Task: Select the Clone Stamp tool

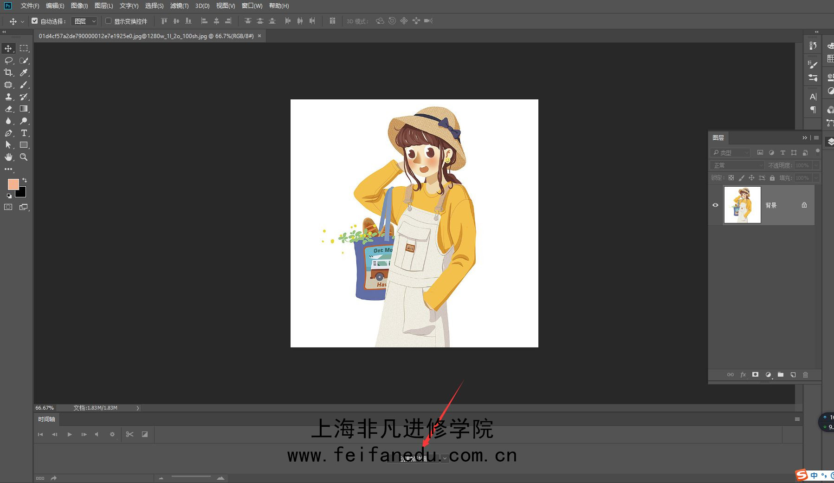Action: pyautogui.click(x=8, y=97)
